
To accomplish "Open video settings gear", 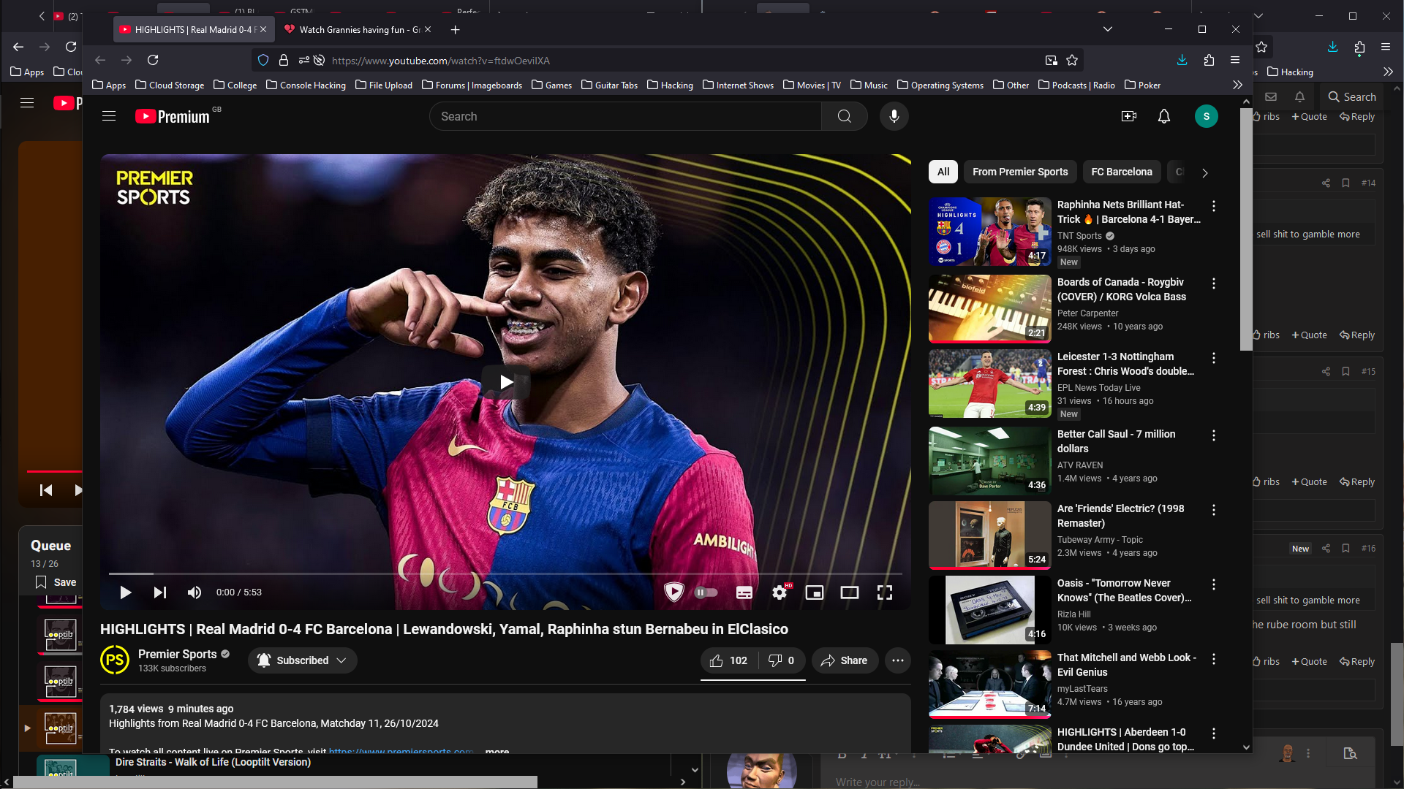I will coord(780,592).
